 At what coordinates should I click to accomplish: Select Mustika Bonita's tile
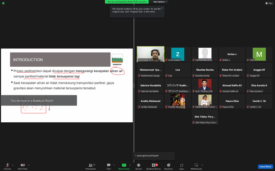(205, 70)
